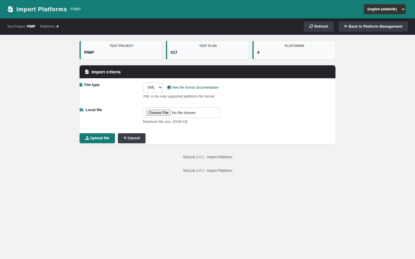This screenshot has height=259, width=415.
Task: Click the 'Maximum file size: 10240 KB' hint
Action: [x=165, y=122]
